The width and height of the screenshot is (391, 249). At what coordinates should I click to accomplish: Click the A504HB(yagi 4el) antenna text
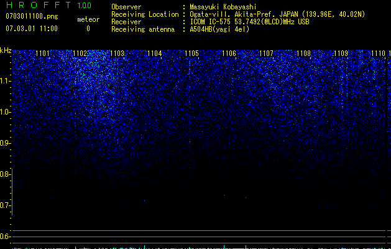pyautogui.click(x=219, y=29)
